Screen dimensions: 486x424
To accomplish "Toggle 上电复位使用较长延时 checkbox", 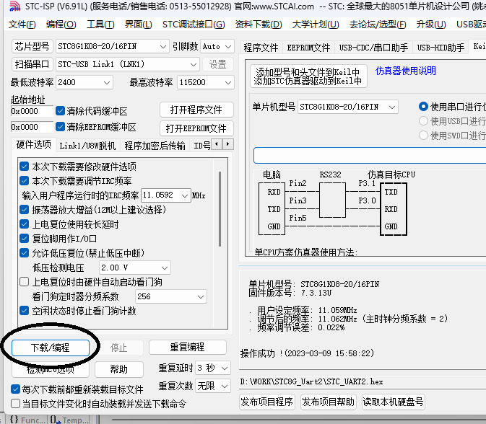I will coord(24,224).
